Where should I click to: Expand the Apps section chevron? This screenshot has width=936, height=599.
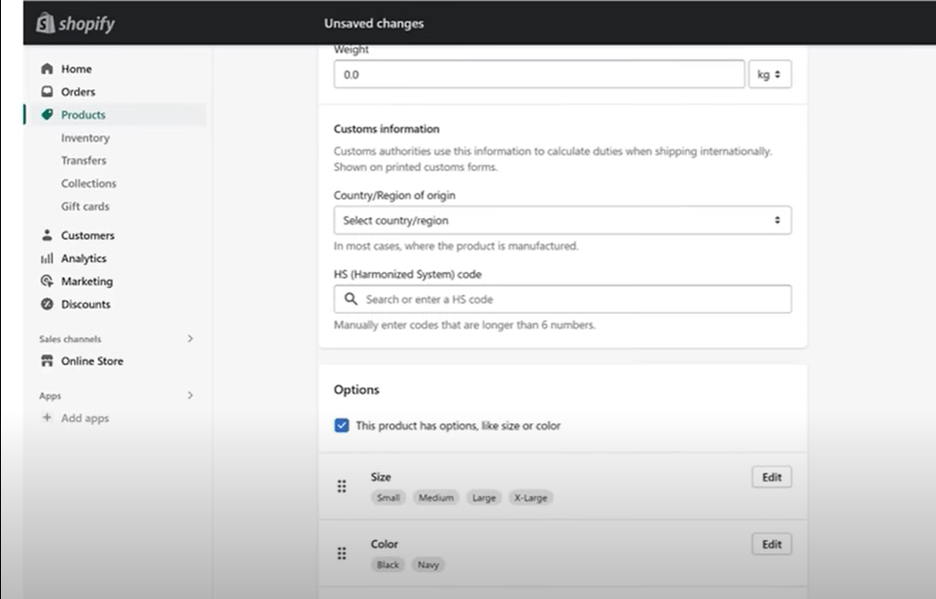(x=190, y=396)
